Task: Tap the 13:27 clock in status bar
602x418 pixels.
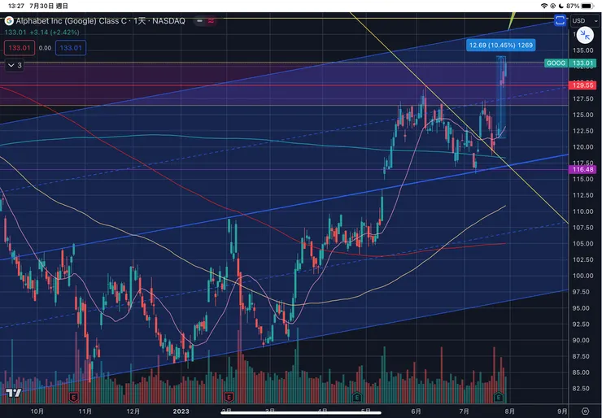Action: pos(15,6)
